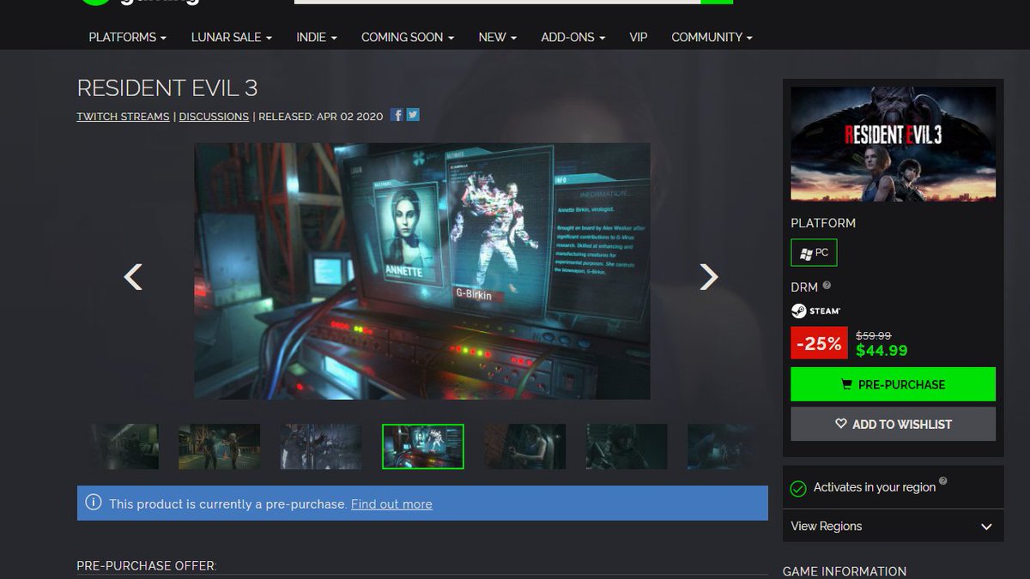Open the ADD-ONS dropdown menu
Screen dimensions: 1030x579
coord(573,37)
